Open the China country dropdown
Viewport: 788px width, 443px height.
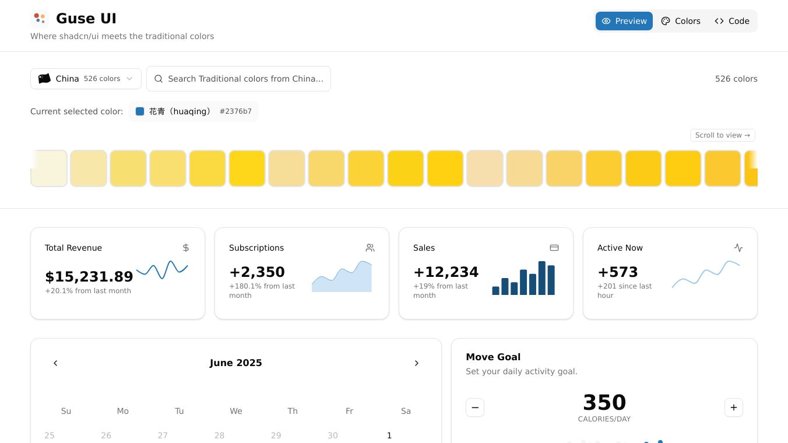tap(86, 79)
